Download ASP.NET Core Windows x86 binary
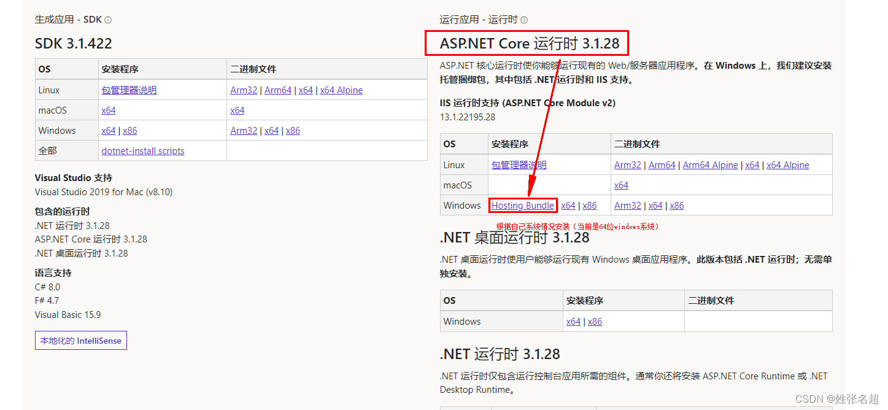Image resolution: width=888 pixels, height=410 pixels. point(677,205)
